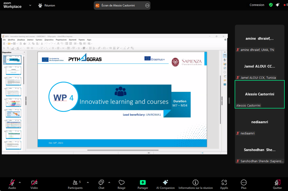288x191 pixels.
Task: Click the green shield encryption icon
Action: click(271, 5)
